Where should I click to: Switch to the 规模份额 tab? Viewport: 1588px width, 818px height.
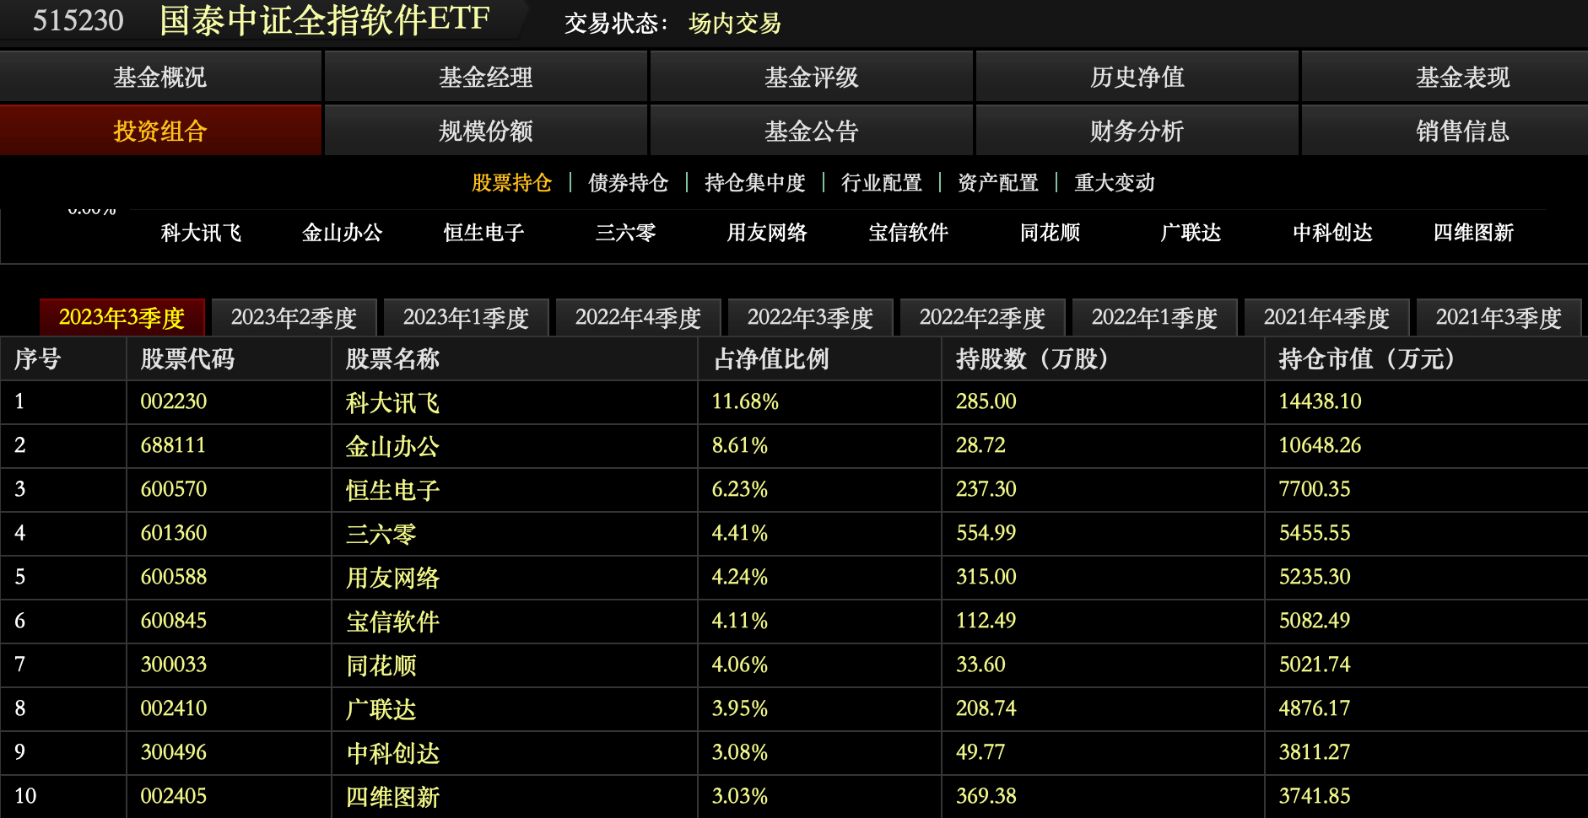coord(486,131)
